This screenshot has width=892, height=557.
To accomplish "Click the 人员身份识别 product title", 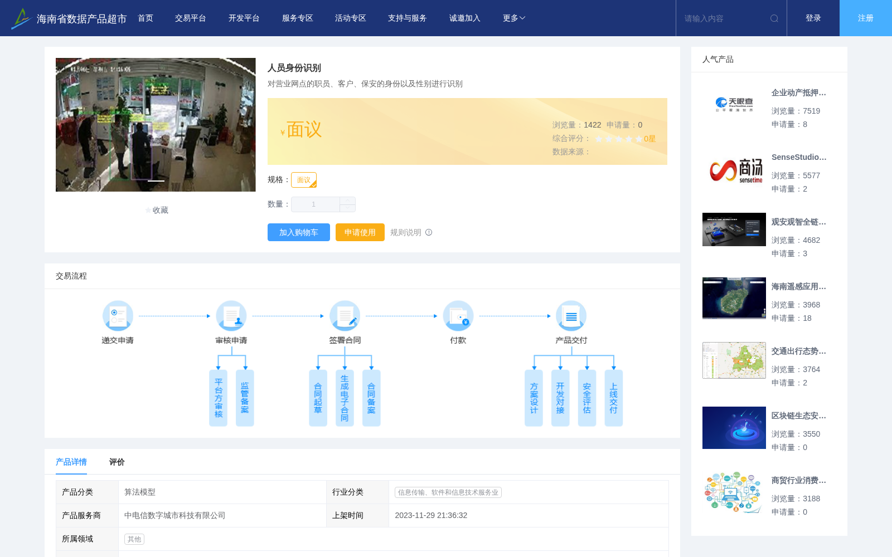I will point(294,68).
